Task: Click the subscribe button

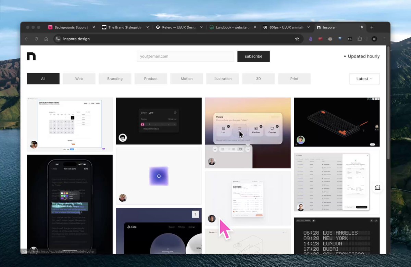Action: pyautogui.click(x=253, y=56)
